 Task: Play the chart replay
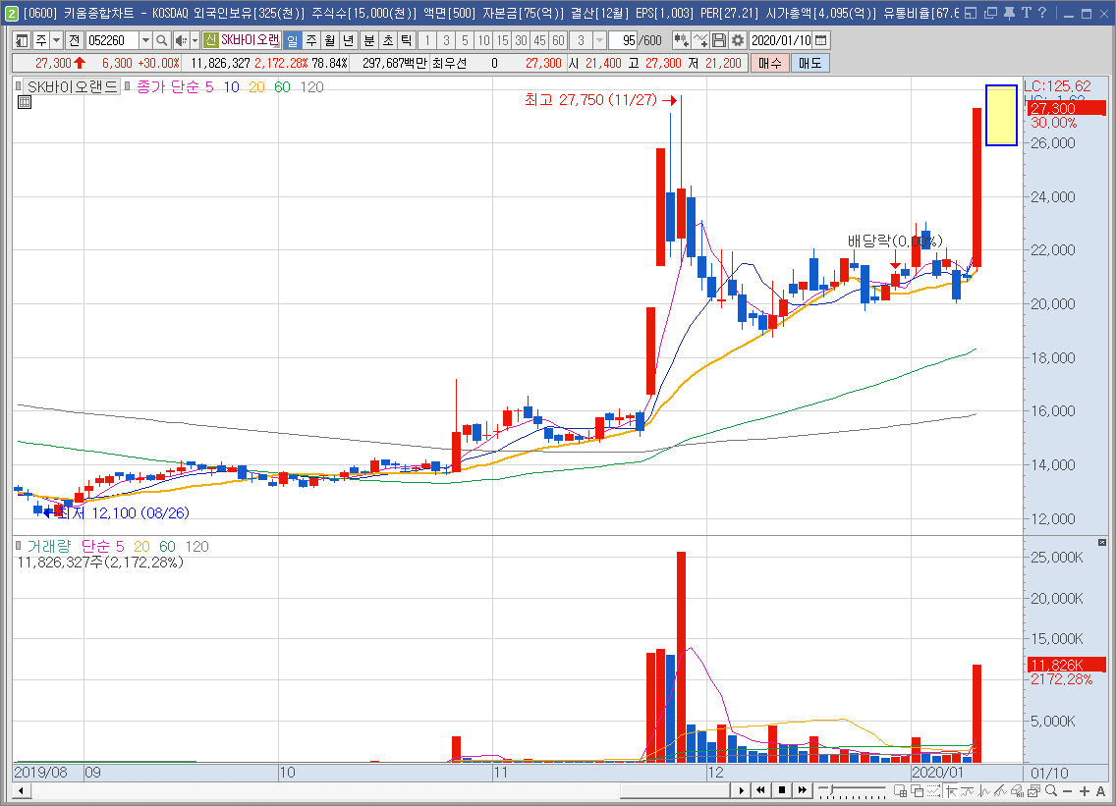point(741,790)
